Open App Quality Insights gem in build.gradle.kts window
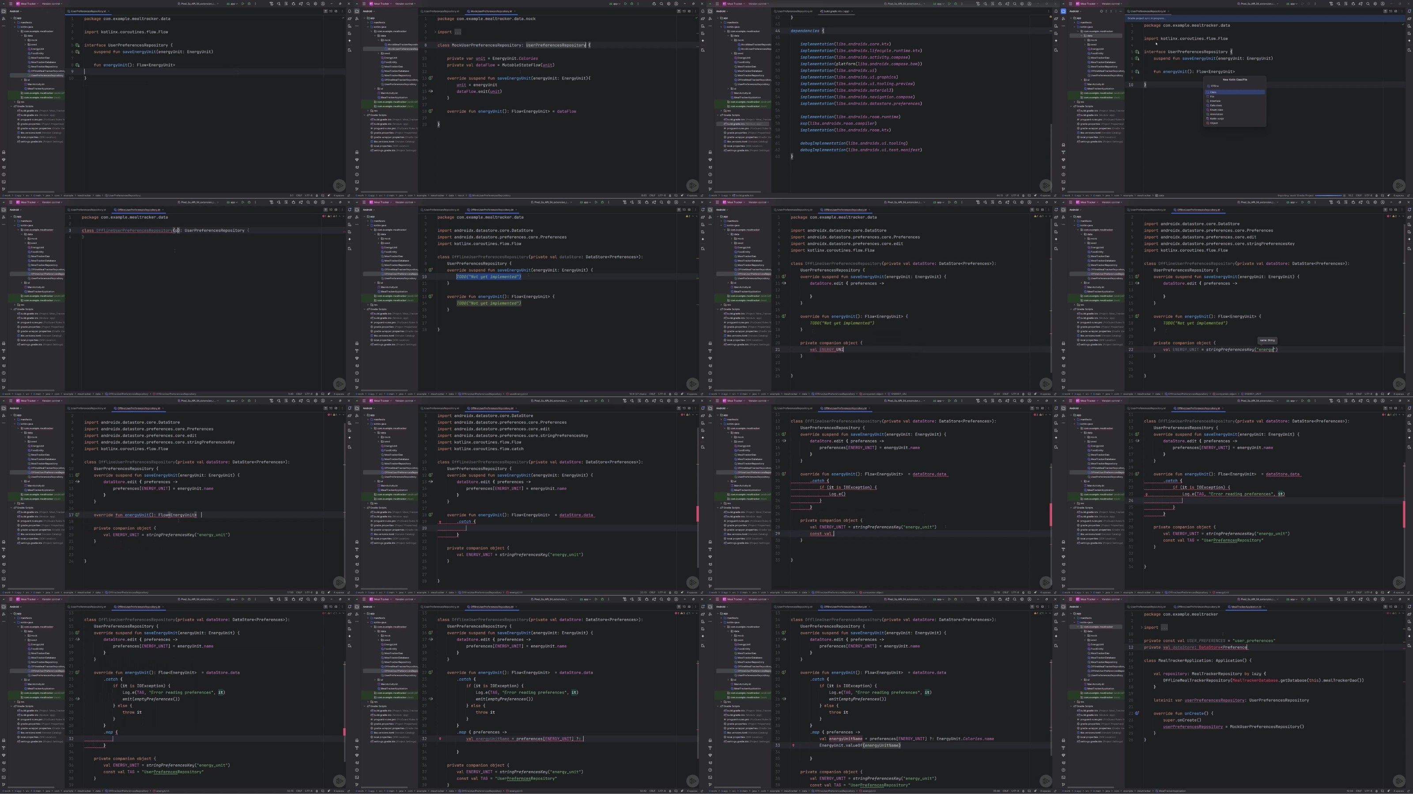Screen dimensions: 1413x794 pyautogui.click(x=710, y=160)
